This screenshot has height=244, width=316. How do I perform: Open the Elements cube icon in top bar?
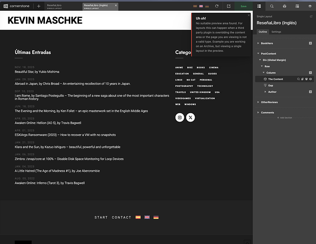pos(284,6)
